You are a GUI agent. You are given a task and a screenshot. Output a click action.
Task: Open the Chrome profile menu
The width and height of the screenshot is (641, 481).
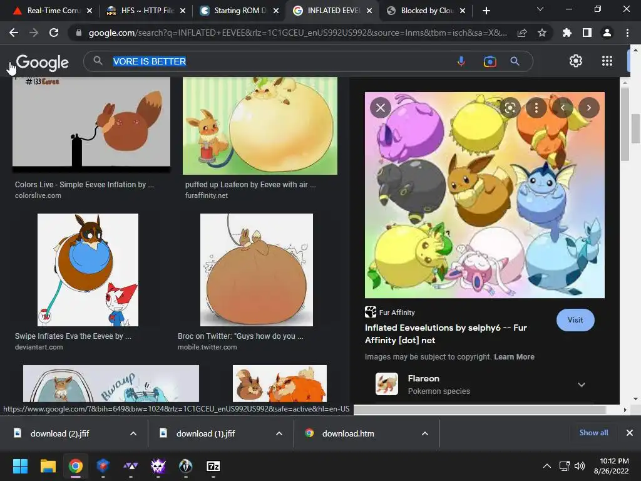pos(607,33)
